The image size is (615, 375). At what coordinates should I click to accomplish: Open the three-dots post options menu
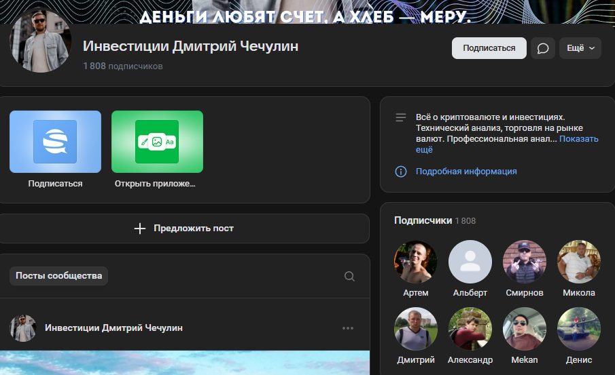348,328
